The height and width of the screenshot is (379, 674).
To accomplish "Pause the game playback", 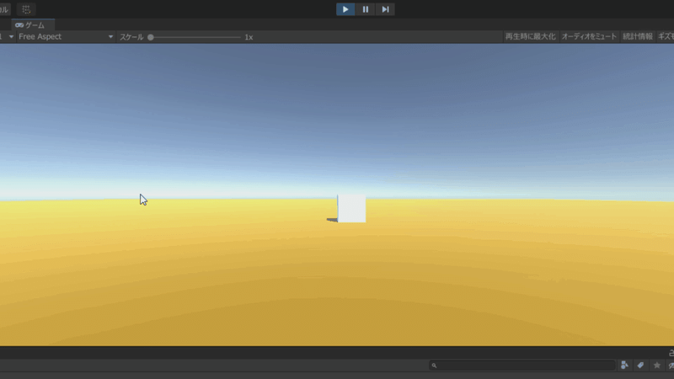I will click(x=366, y=9).
